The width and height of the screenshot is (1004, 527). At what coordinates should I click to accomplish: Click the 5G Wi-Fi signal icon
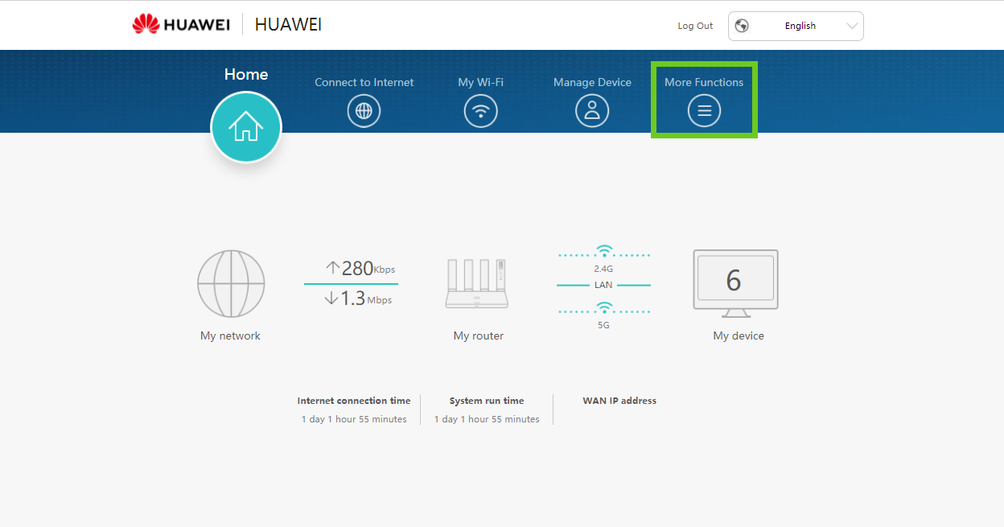(x=603, y=309)
